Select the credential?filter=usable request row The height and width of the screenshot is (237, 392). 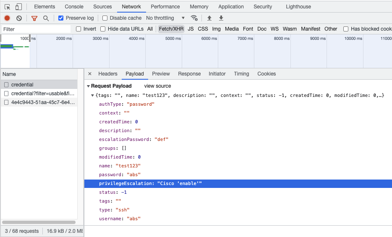[x=39, y=94]
